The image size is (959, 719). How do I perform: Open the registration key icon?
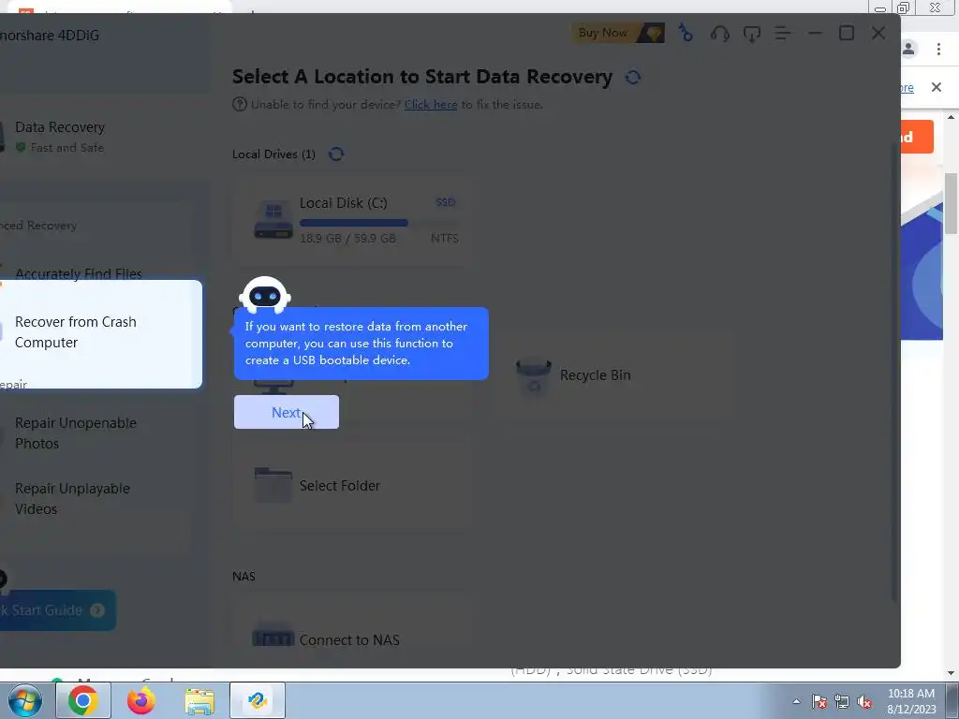686,33
